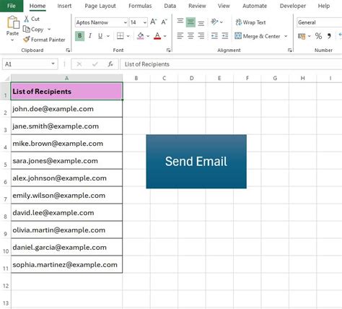342x309 pixels.
Task: Apply percent style formatting
Action: [318, 36]
